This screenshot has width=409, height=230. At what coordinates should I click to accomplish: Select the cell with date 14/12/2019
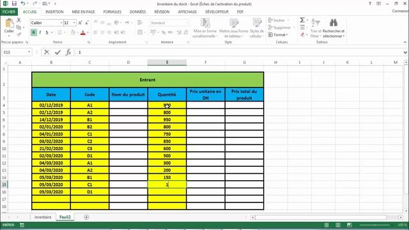tap(51, 119)
